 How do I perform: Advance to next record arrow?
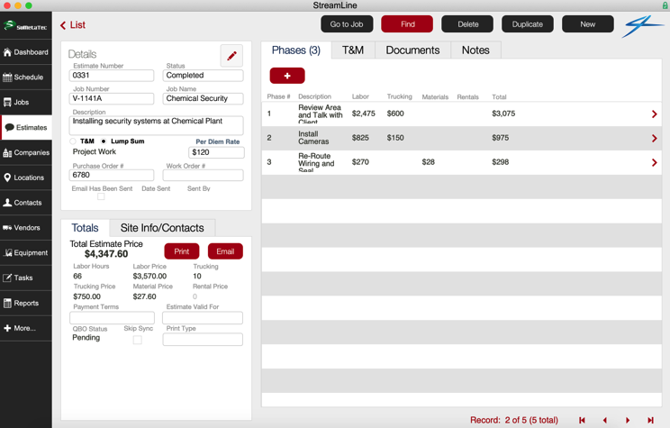(628, 420)
